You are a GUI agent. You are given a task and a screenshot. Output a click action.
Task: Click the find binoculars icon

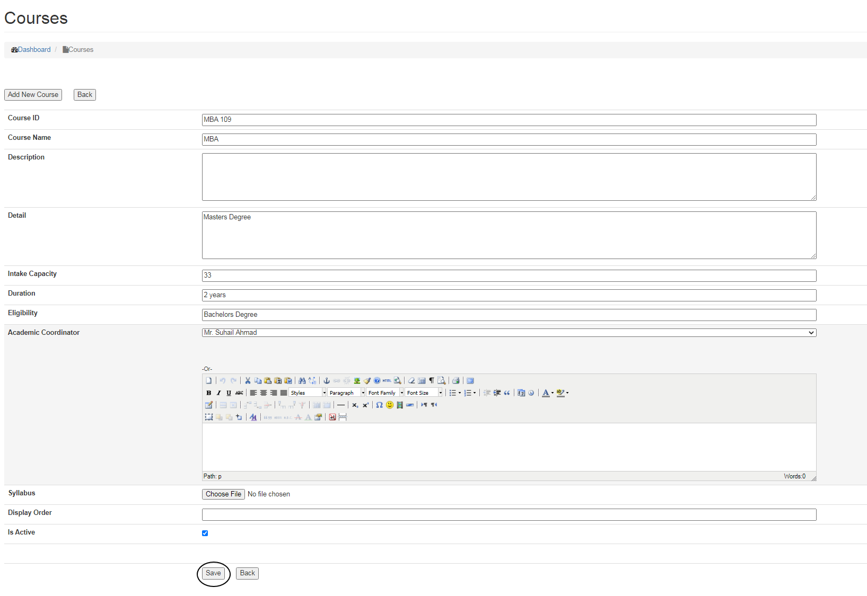click(x=302, y=381)
